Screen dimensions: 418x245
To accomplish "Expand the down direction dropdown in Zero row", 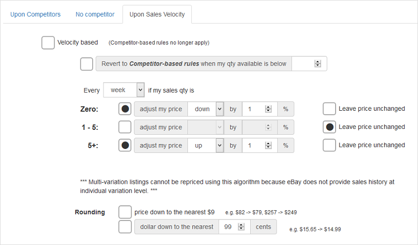I will click(206, 109).
